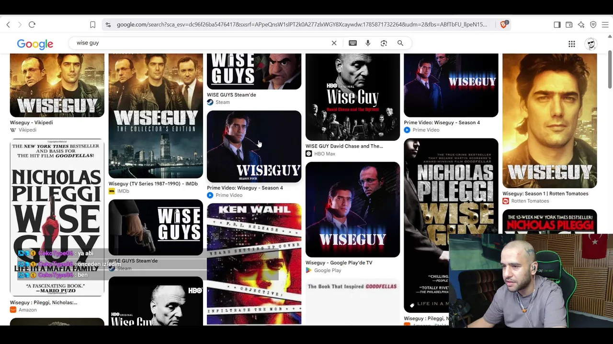Open the '13-Week New York Times Bestseller' cover
The image size is (613, 344).
(x=549, y=222)
